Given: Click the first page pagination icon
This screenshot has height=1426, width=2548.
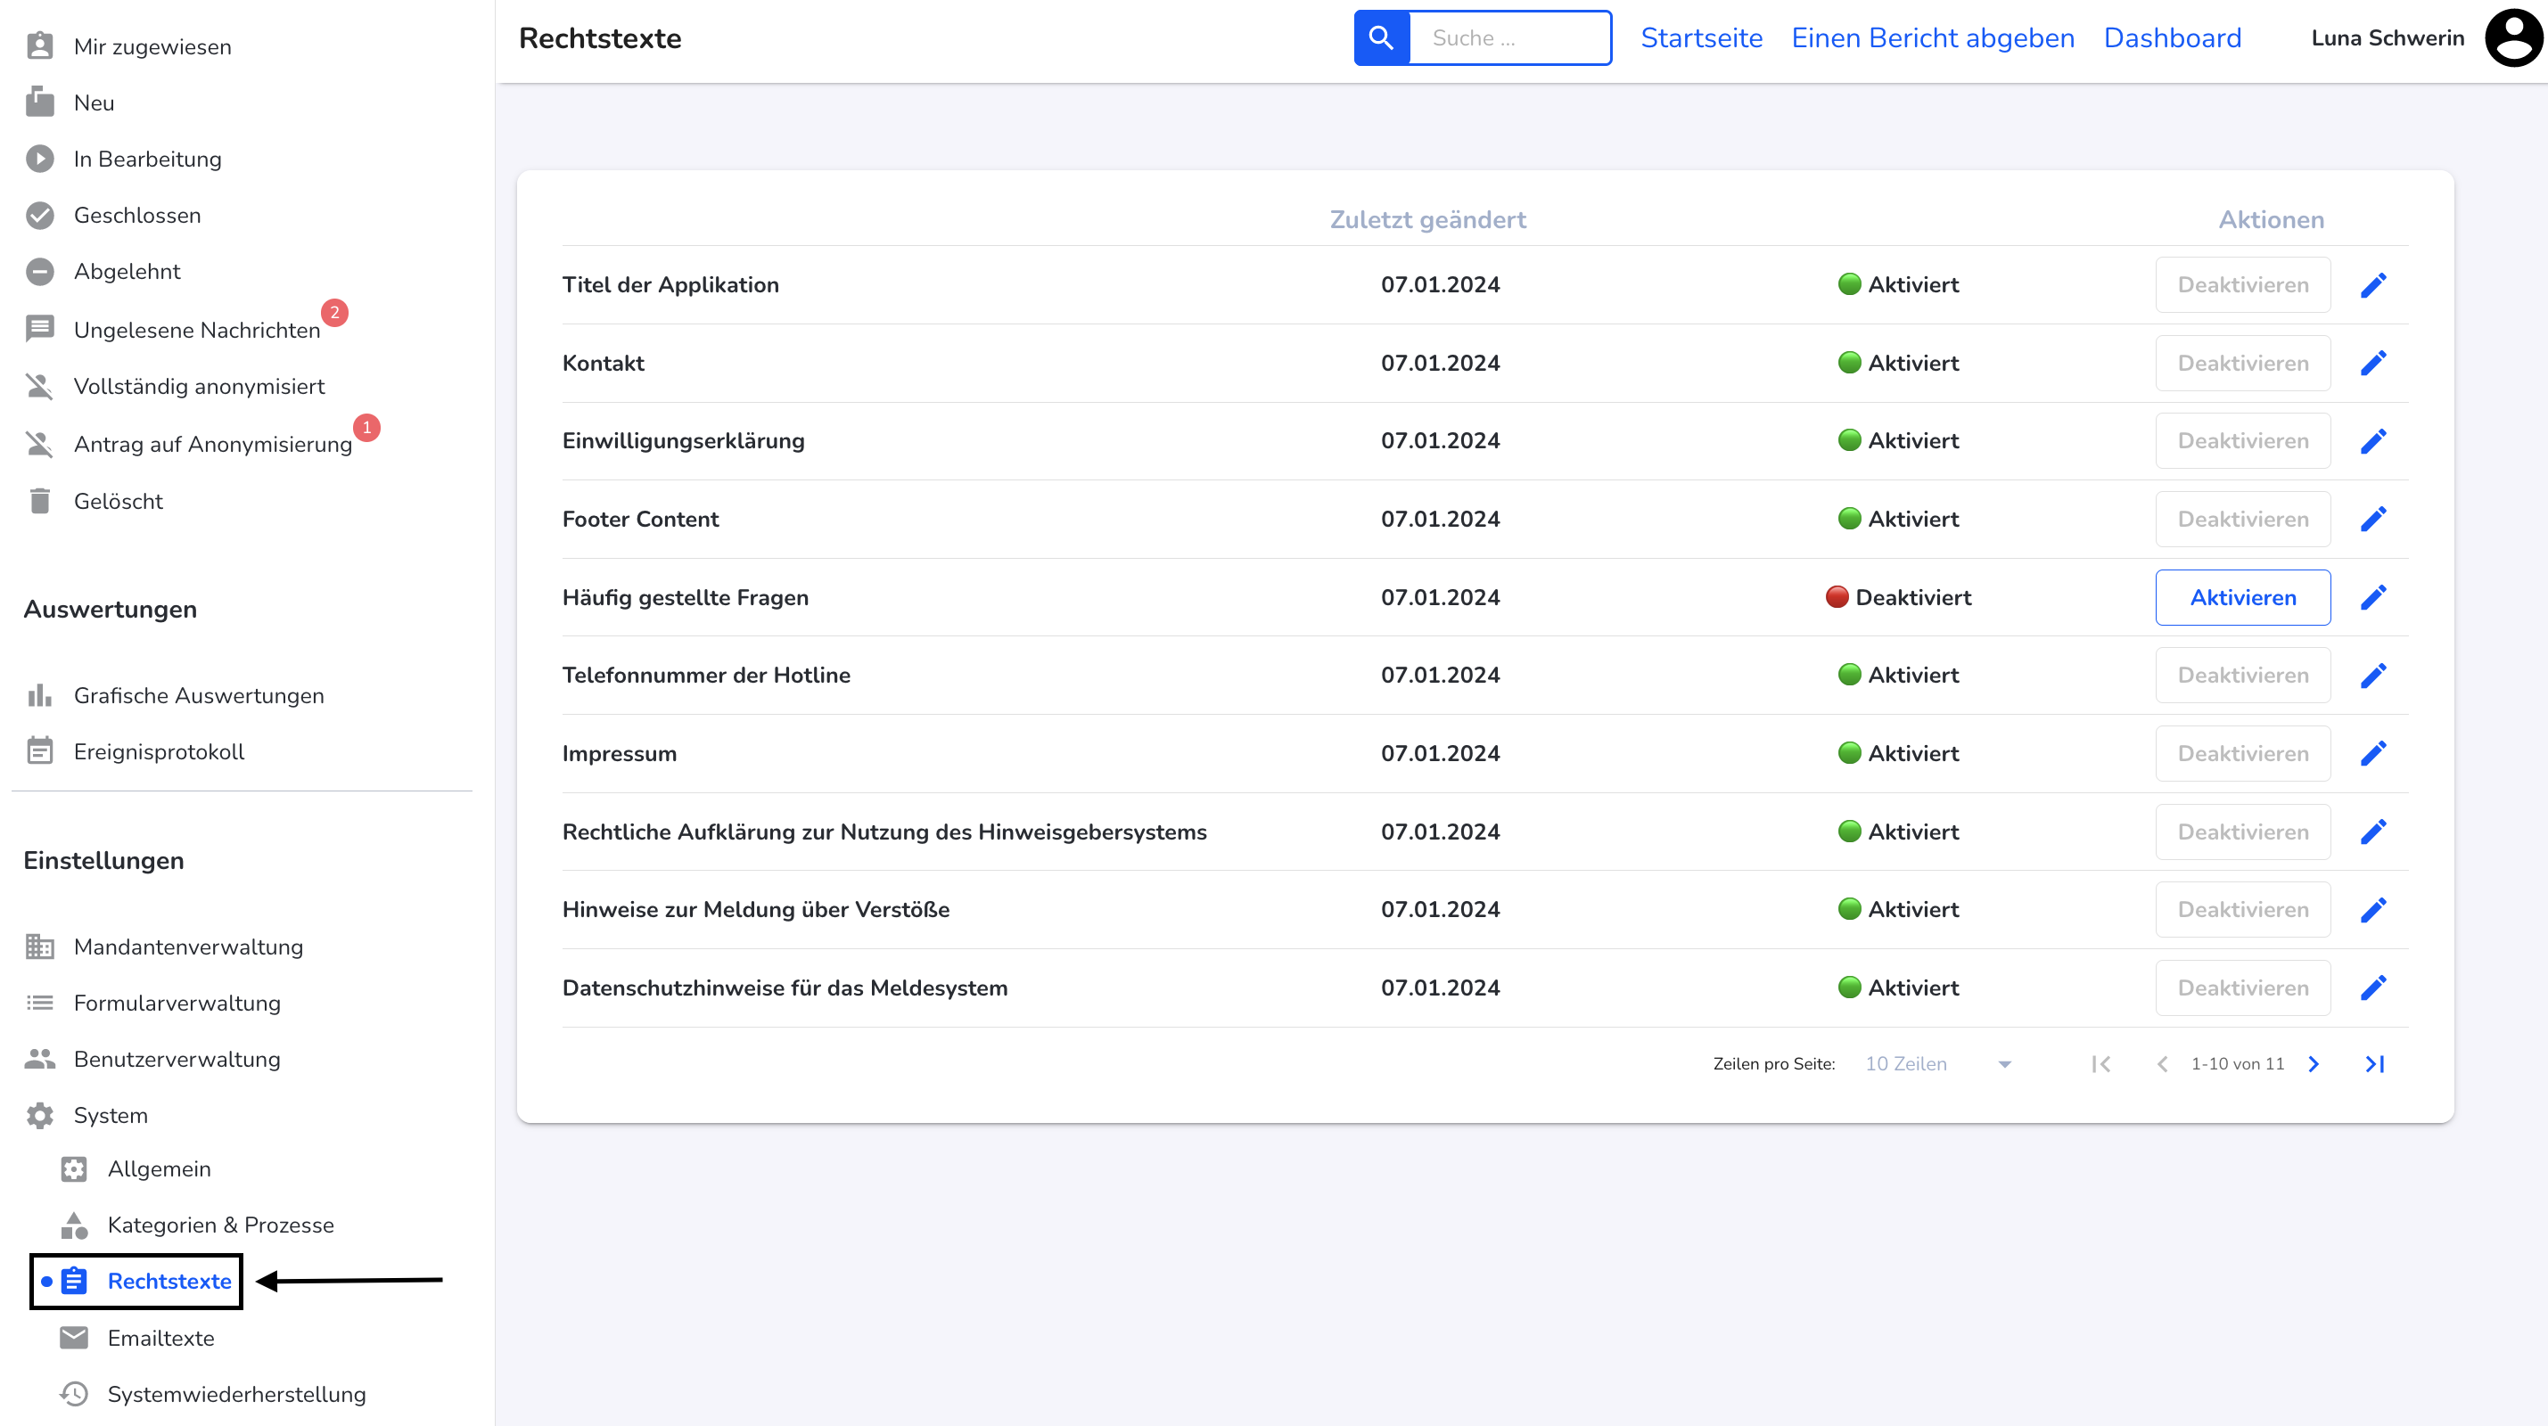Looking at the screenshot, I should click(x=2102, y=1064).
